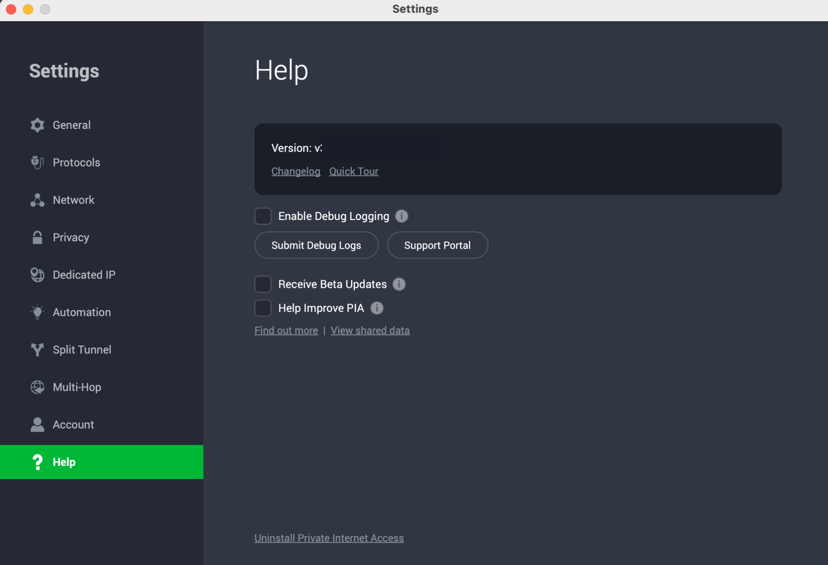Click the Protocols plug icon
828x565 pixels.
pyautogui.click(x=37, y=162)
